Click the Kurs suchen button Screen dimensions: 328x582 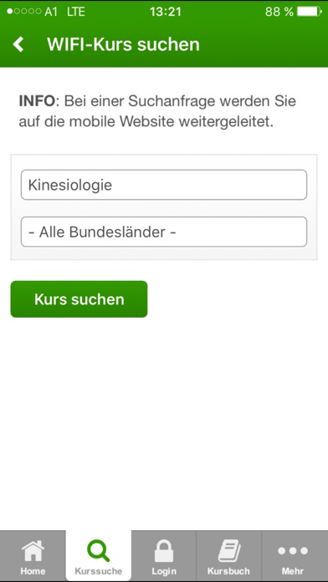[79, 299]
